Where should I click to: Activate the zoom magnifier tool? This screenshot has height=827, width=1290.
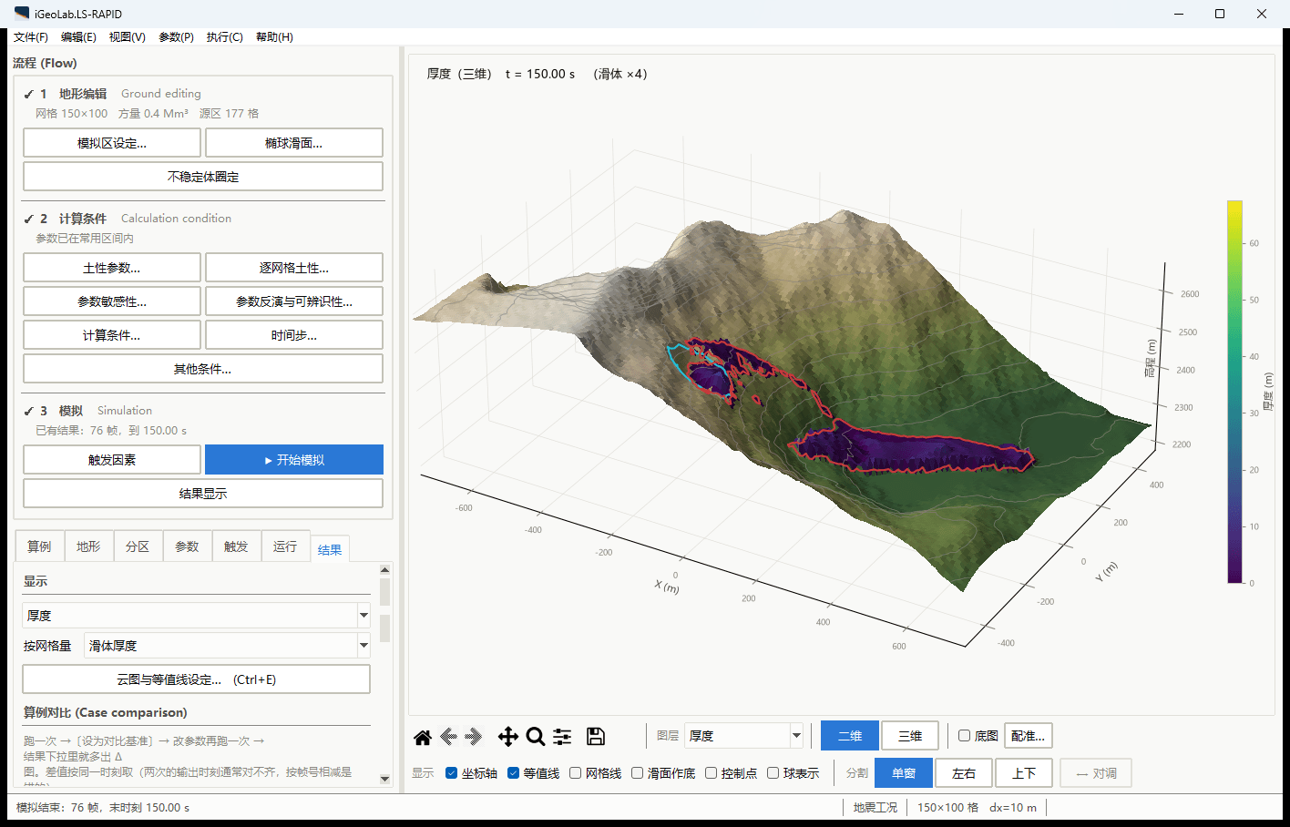click(536, 737)
